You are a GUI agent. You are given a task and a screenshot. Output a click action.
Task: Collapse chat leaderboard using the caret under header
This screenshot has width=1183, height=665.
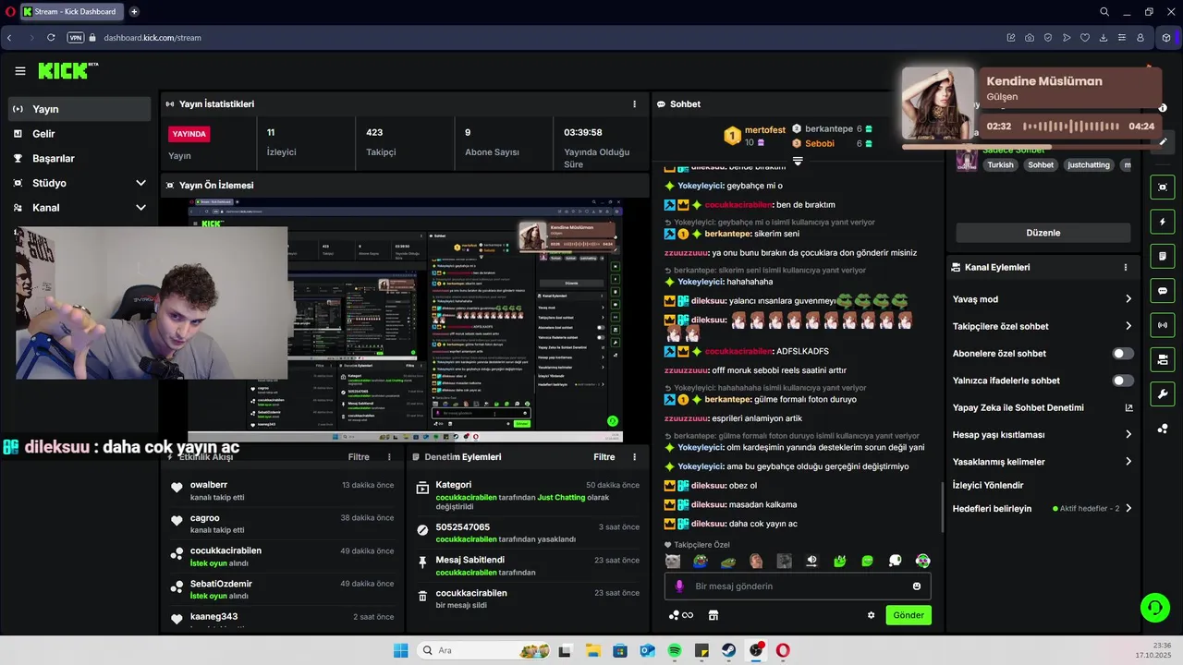tap(798, 162)
